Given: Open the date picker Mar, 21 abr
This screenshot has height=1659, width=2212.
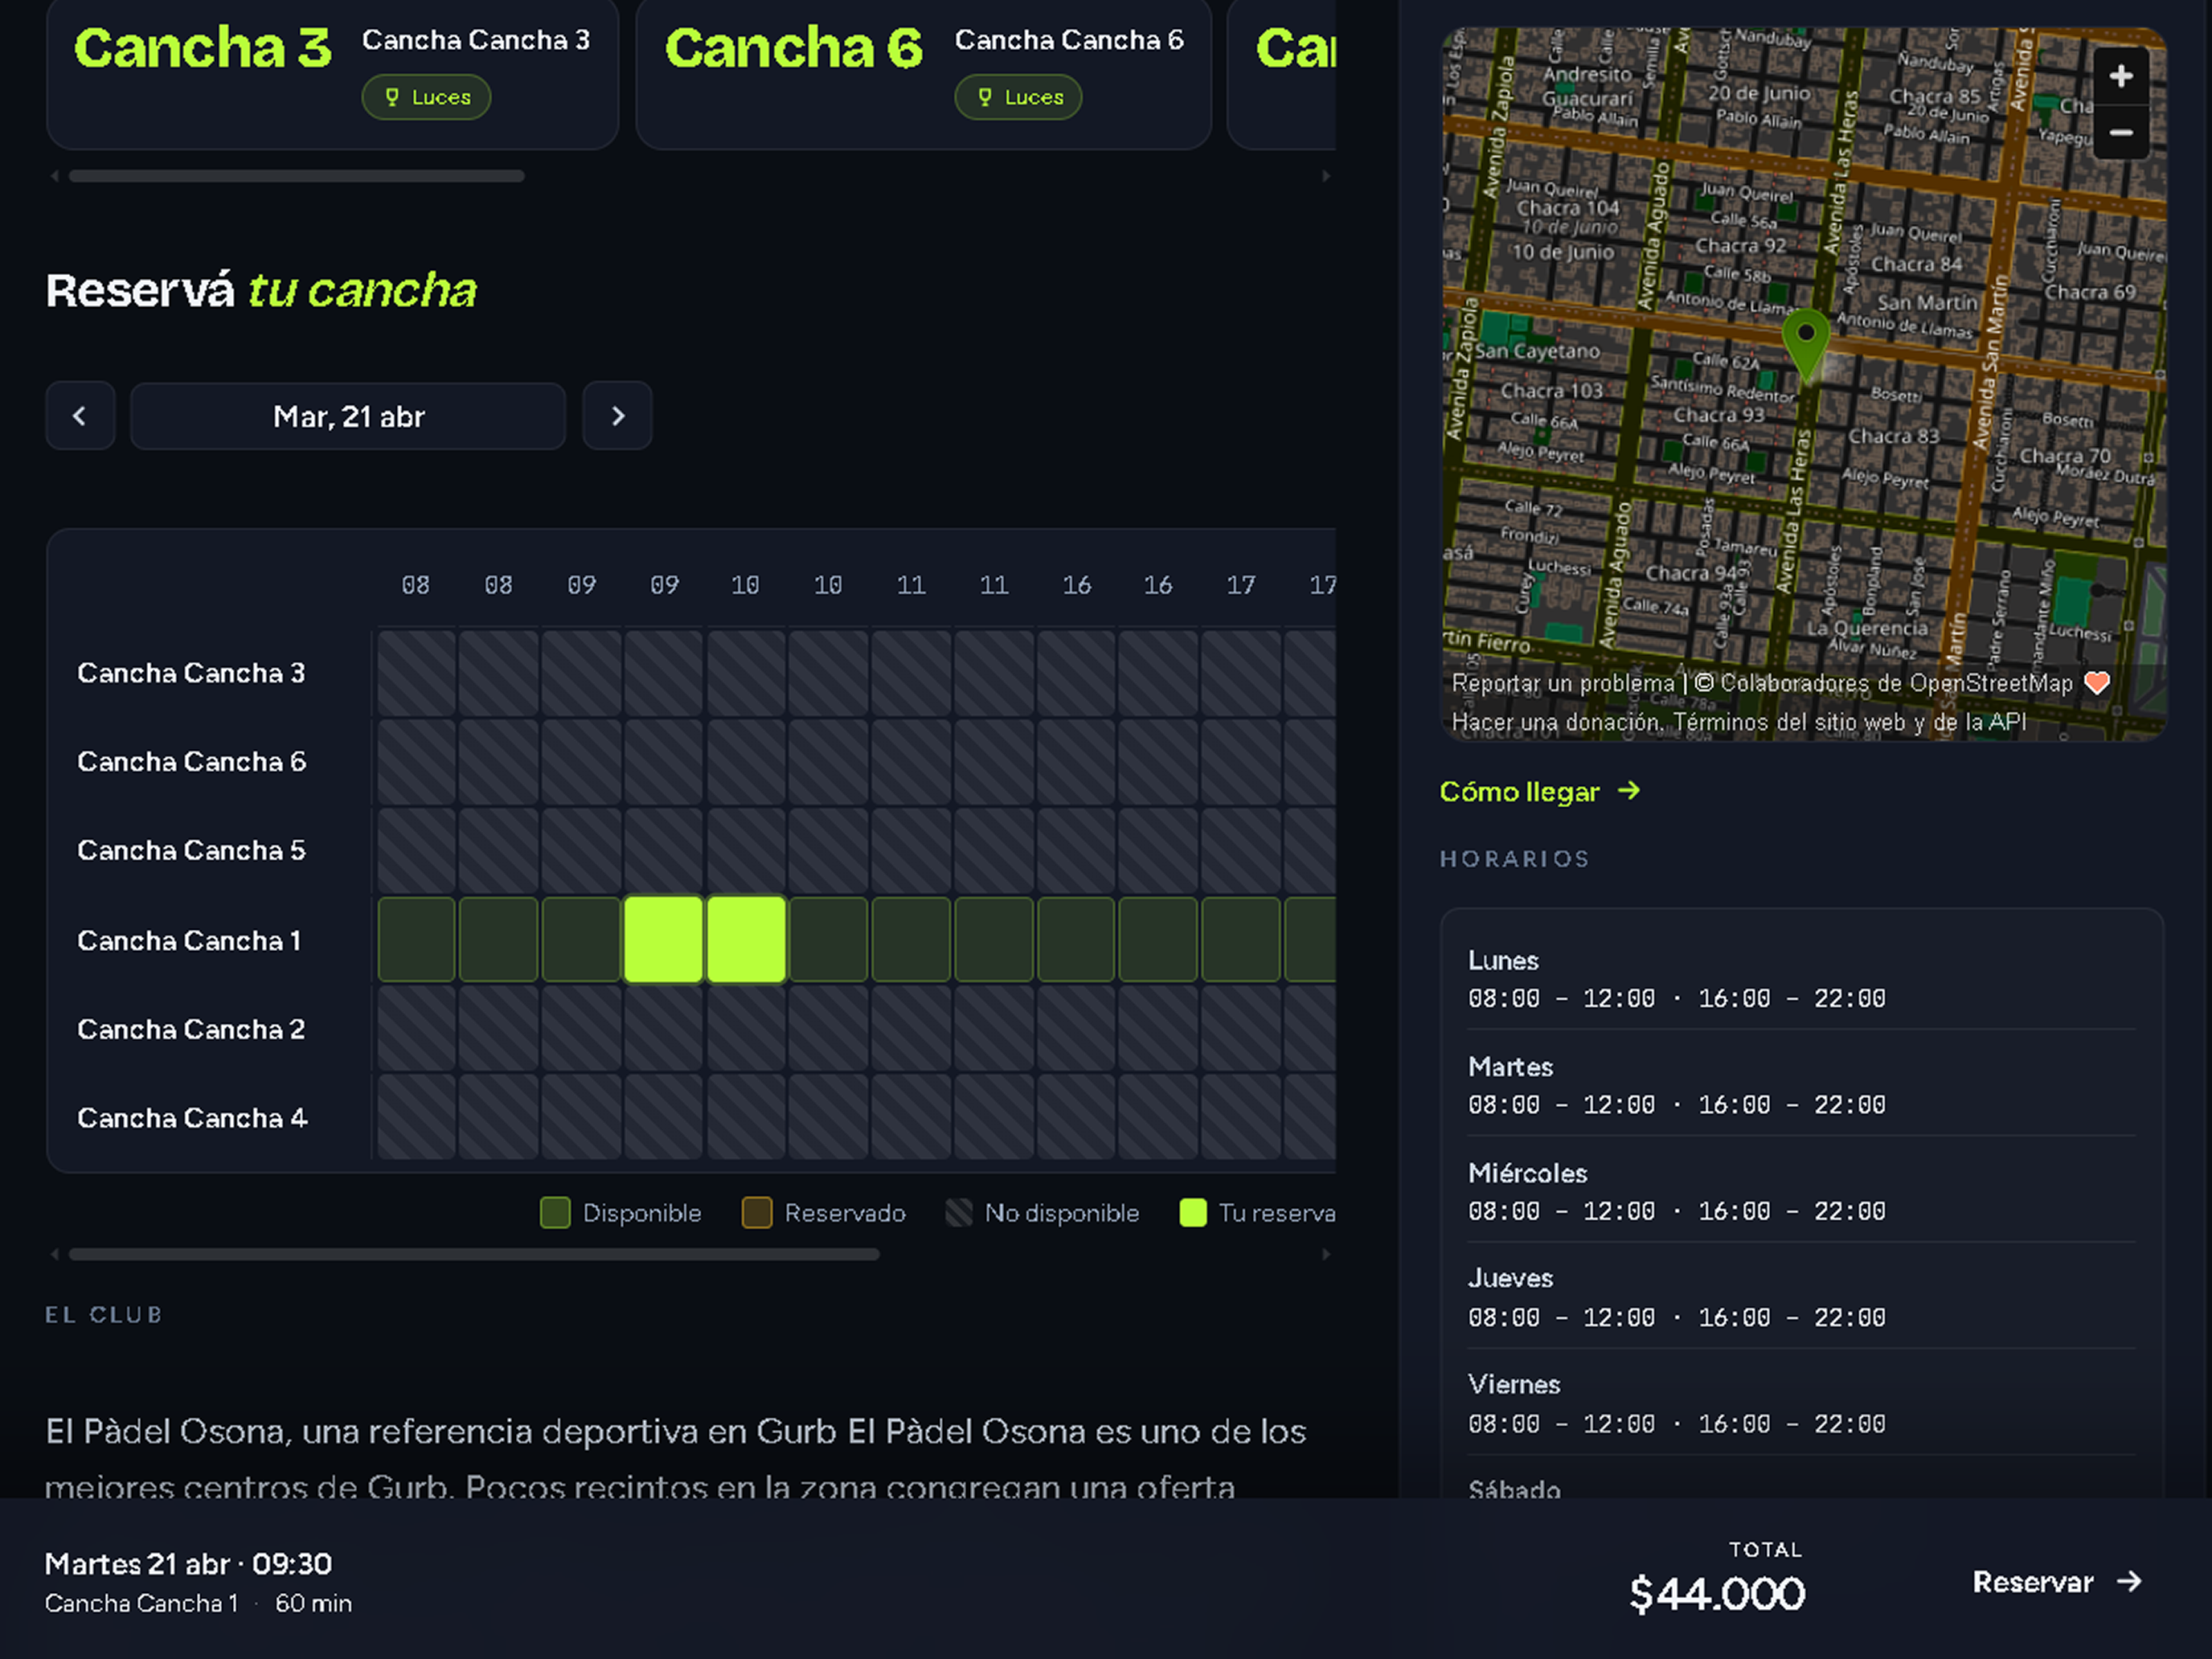Looking at the screenshot, I should [348, 416].
